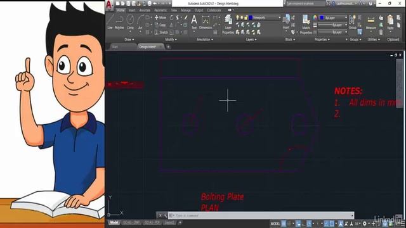Toggle snap mode in status bar
Viewport: 406px width, 228px height.
289,224
